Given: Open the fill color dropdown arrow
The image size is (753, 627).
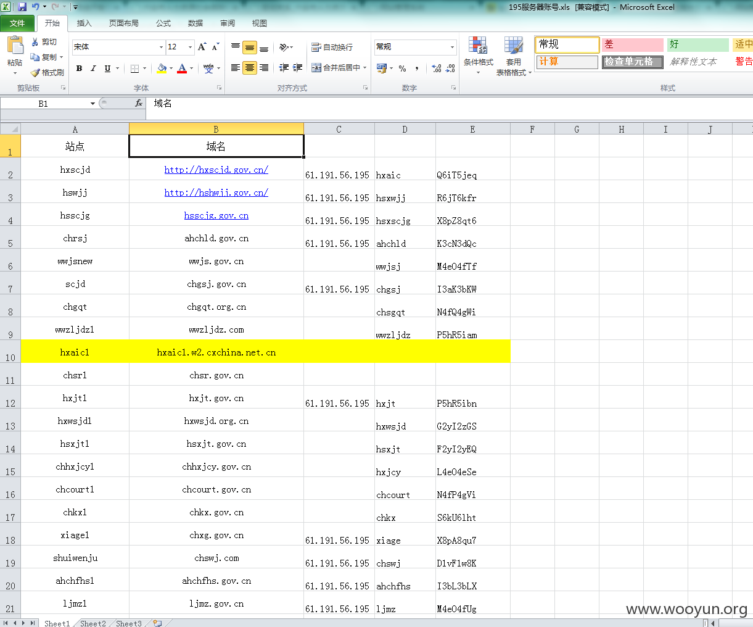Looking at the screenshot, I should pyautogui.click(x=171, y=69).
